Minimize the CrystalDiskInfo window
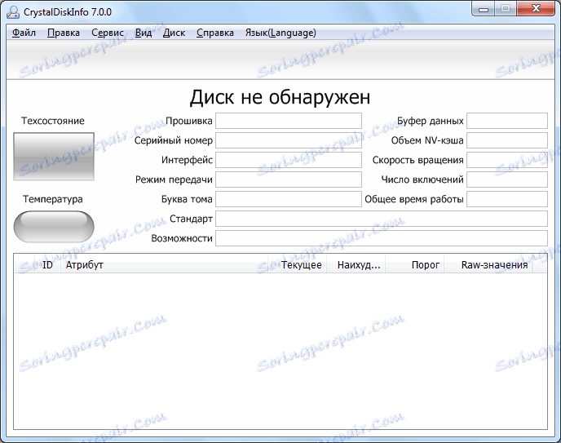The height and width of the screenshot is (443, 561). coord(484,9)
